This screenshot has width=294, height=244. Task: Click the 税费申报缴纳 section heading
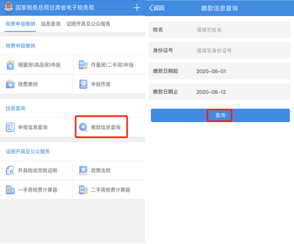click(20, 46)
